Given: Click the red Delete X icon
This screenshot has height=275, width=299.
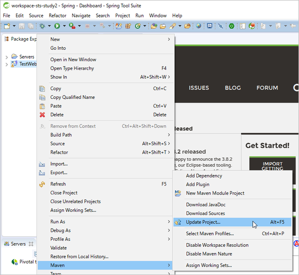Looking at the screenshot, I should (x=42, y=115).
